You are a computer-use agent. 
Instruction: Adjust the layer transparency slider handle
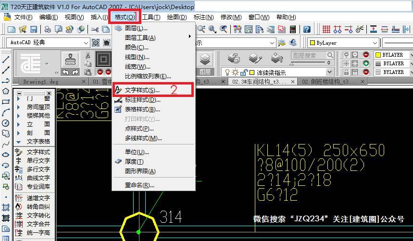pos(291,64)
